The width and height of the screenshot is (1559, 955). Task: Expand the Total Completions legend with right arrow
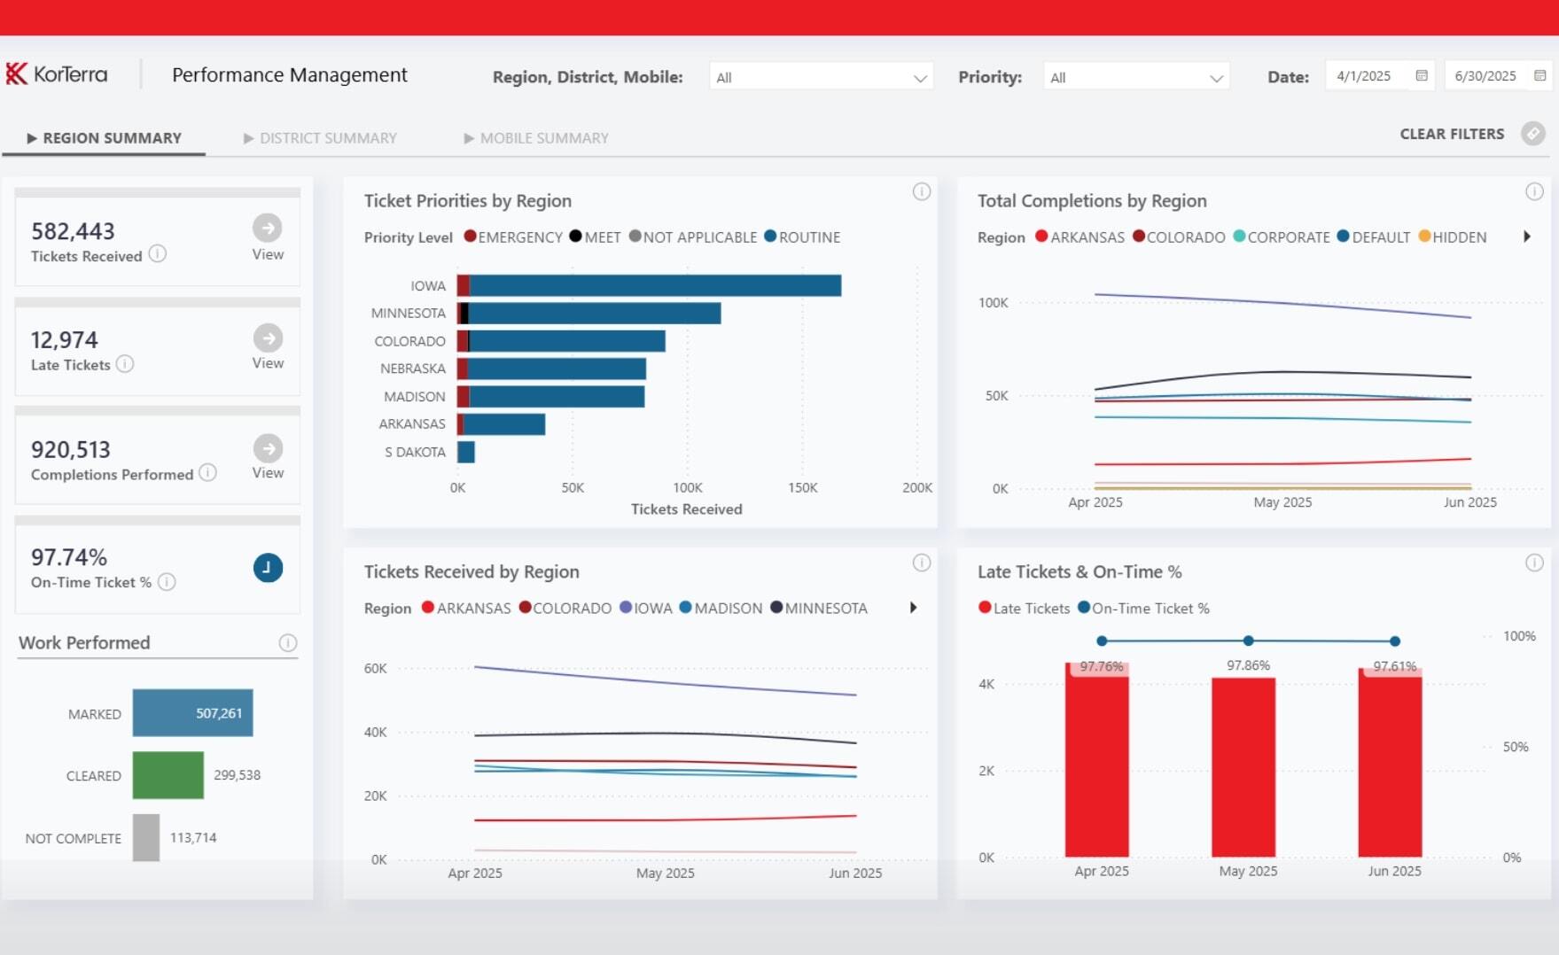pos(1527,237)
